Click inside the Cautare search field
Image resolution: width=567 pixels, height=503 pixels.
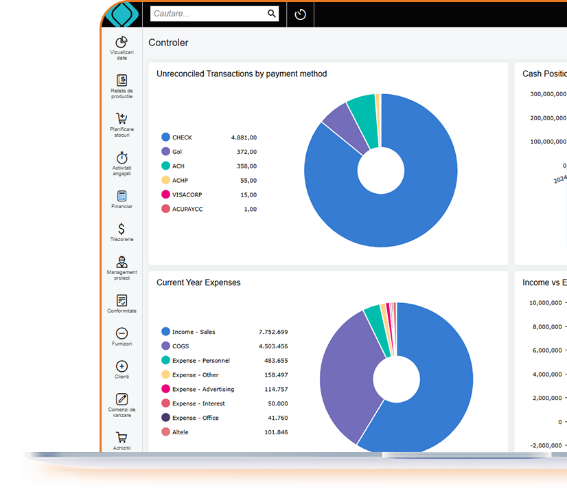[x=206, y=14]
